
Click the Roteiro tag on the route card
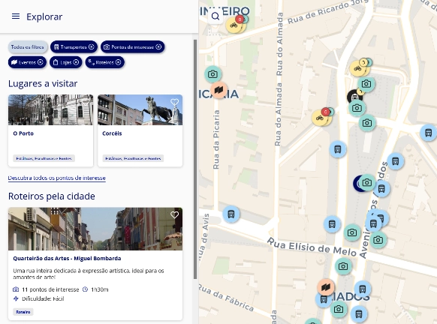coord(23,312)
